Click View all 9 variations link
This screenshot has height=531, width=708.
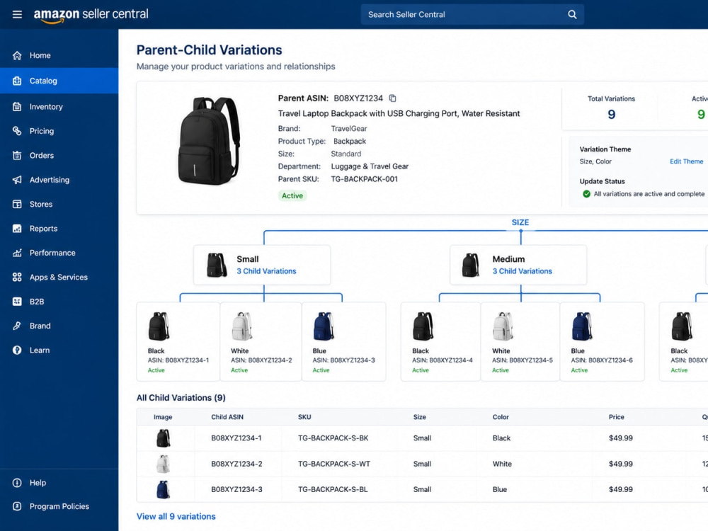point(176,516)
